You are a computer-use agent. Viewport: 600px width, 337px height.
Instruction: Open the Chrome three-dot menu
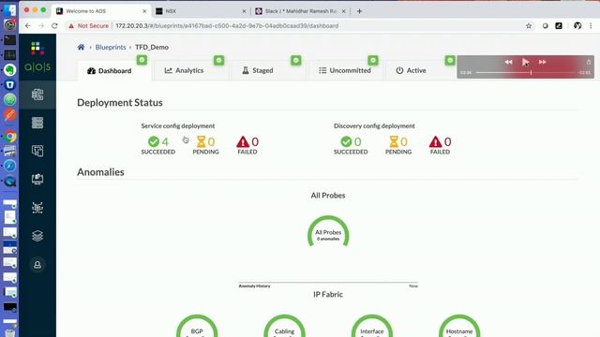tap(591, 26)
